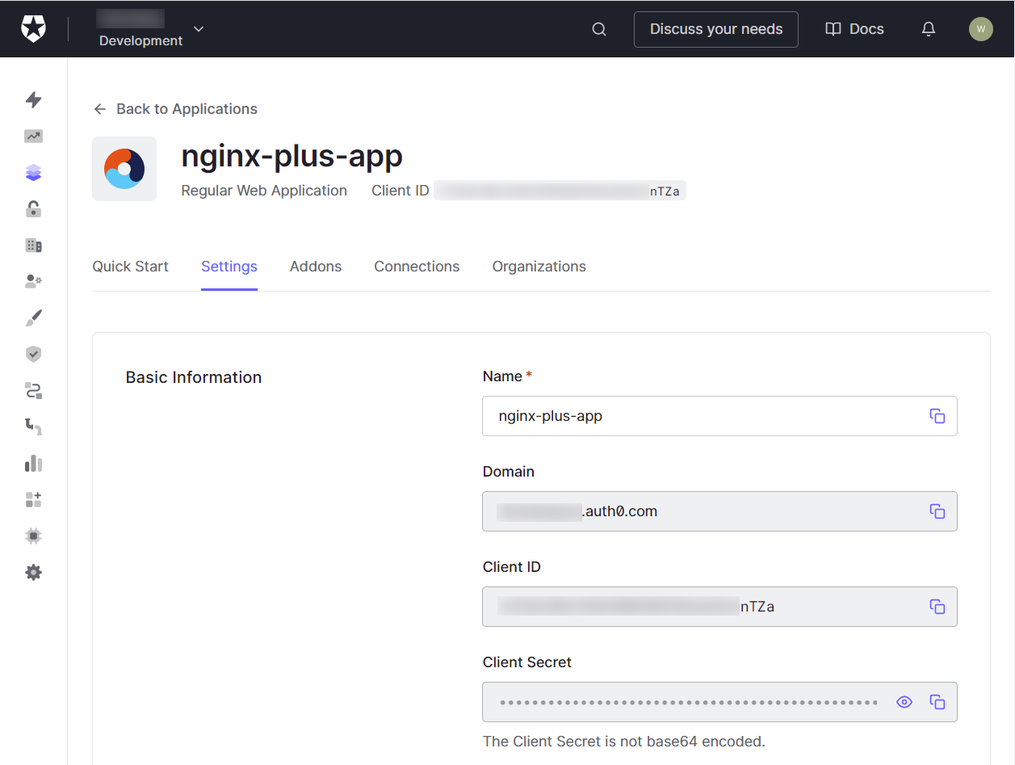Select the Applications icon in the sidebar
Image resolution: width=1015 pixels, height=765 pixels.
(x=33, y=172)
